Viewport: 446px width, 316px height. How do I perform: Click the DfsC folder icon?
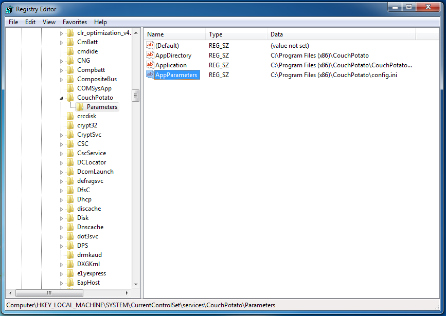[70, 190]
